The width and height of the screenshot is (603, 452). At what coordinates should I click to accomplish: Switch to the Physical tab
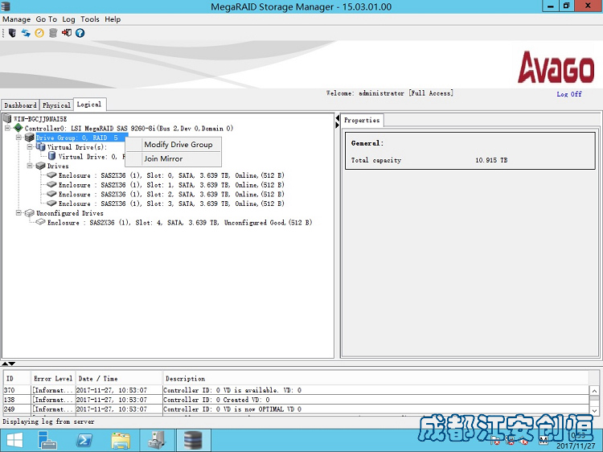[x=56, y=105]
